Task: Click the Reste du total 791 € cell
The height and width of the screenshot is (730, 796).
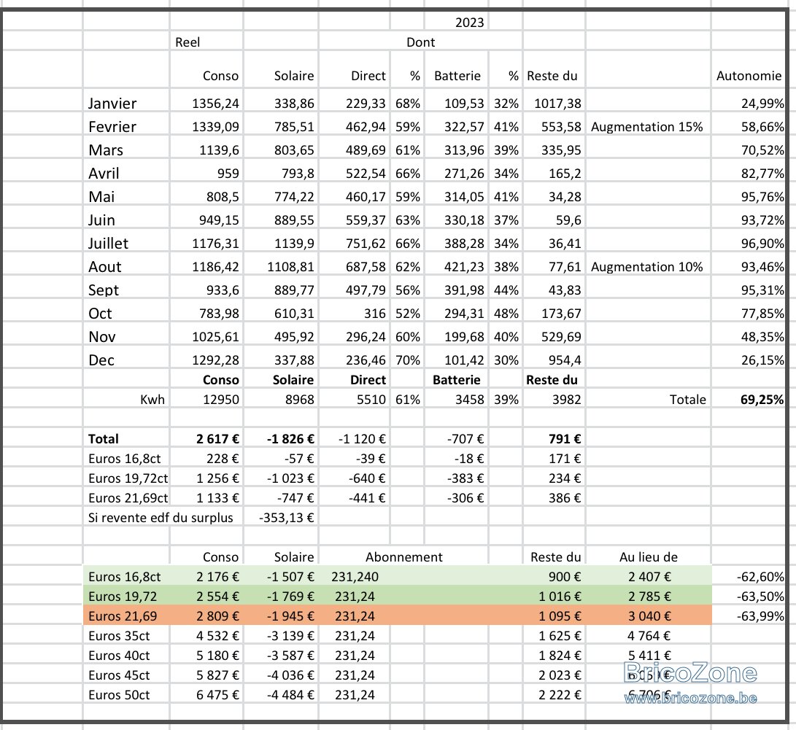Action: pyautogui.click(x=565, y=439)
